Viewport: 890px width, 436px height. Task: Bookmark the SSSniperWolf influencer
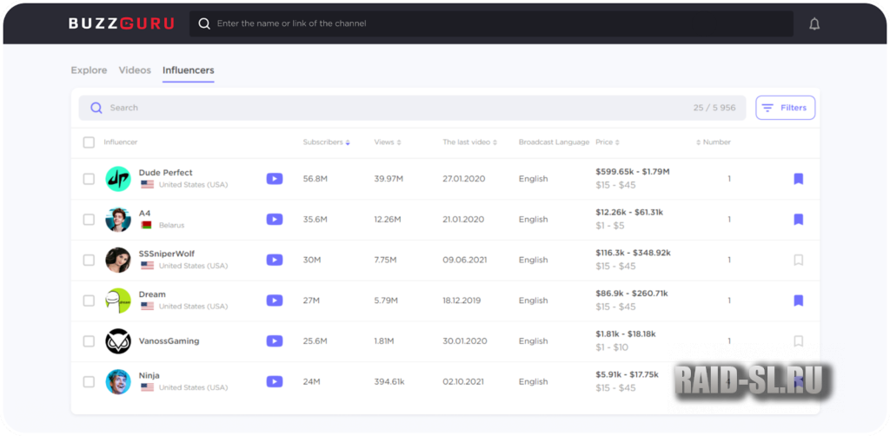(798, 260)
